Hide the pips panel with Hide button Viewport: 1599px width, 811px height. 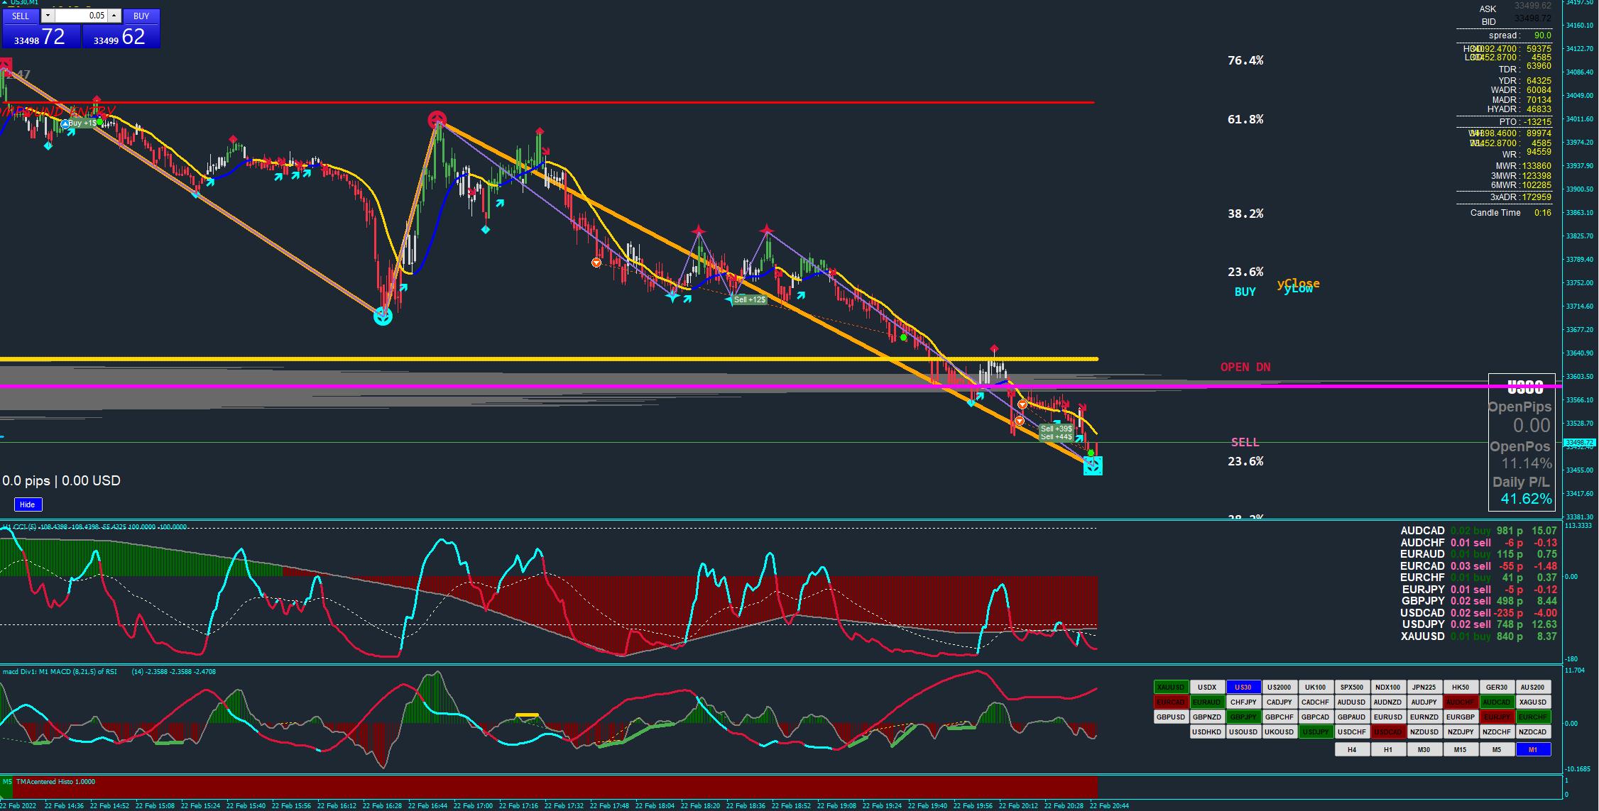pyautogui.click(x=28, y=504)
